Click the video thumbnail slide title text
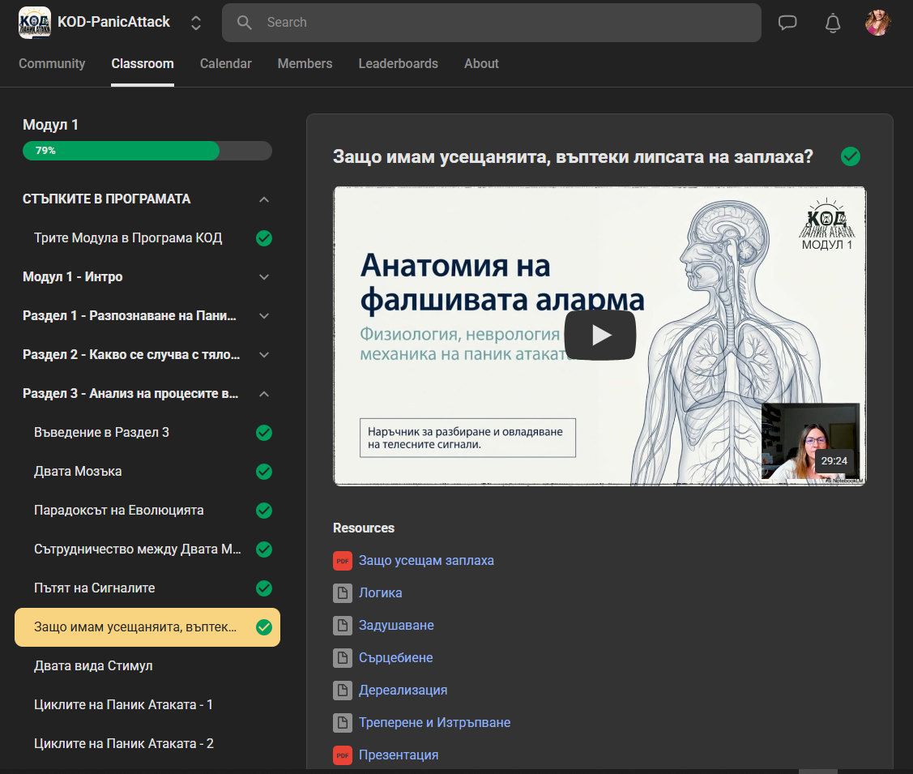The width and height of the screenshot is (913, 774). (x=502, y=283)
